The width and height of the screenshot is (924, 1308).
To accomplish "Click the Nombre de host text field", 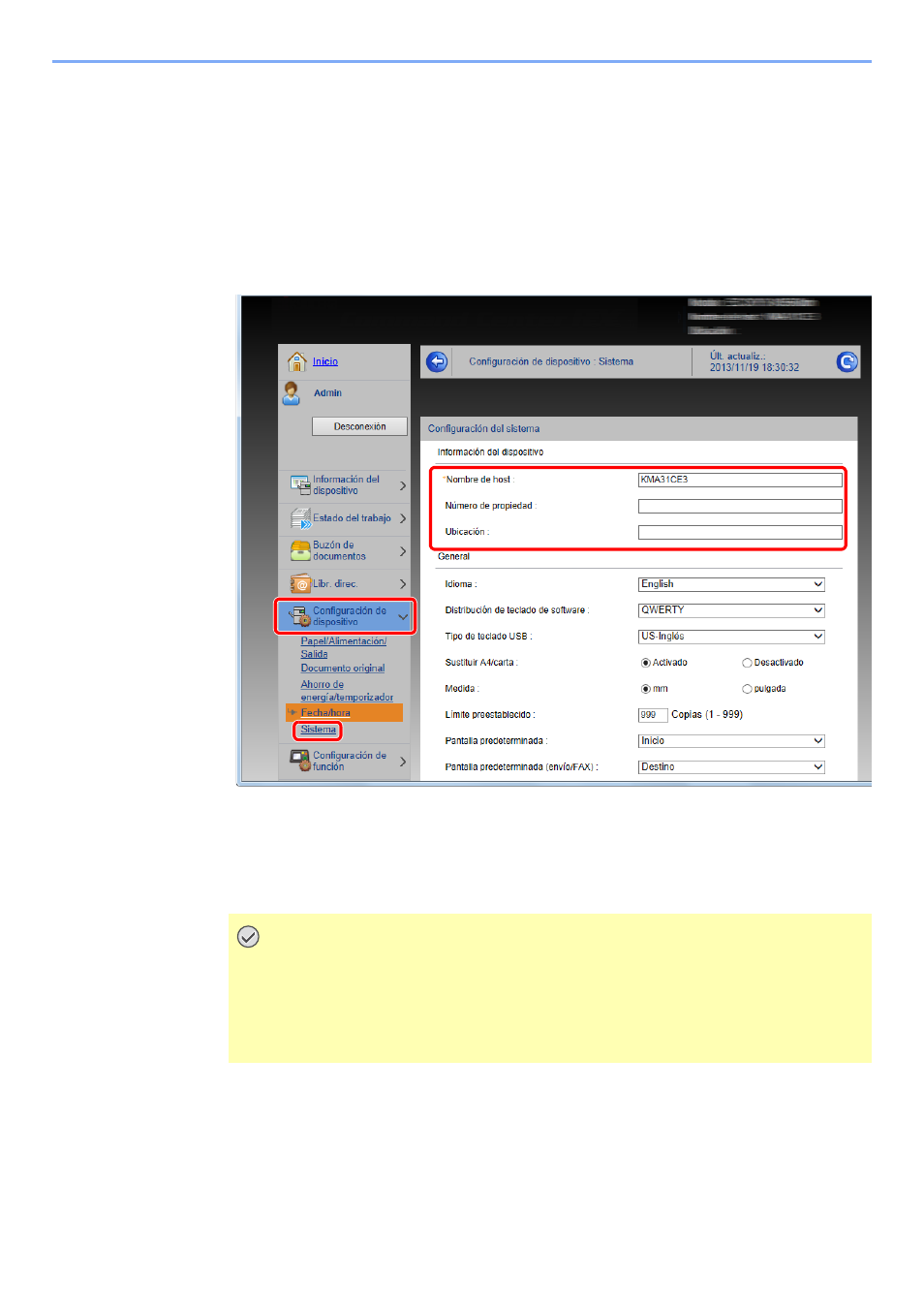I will (x=740, y=480).
